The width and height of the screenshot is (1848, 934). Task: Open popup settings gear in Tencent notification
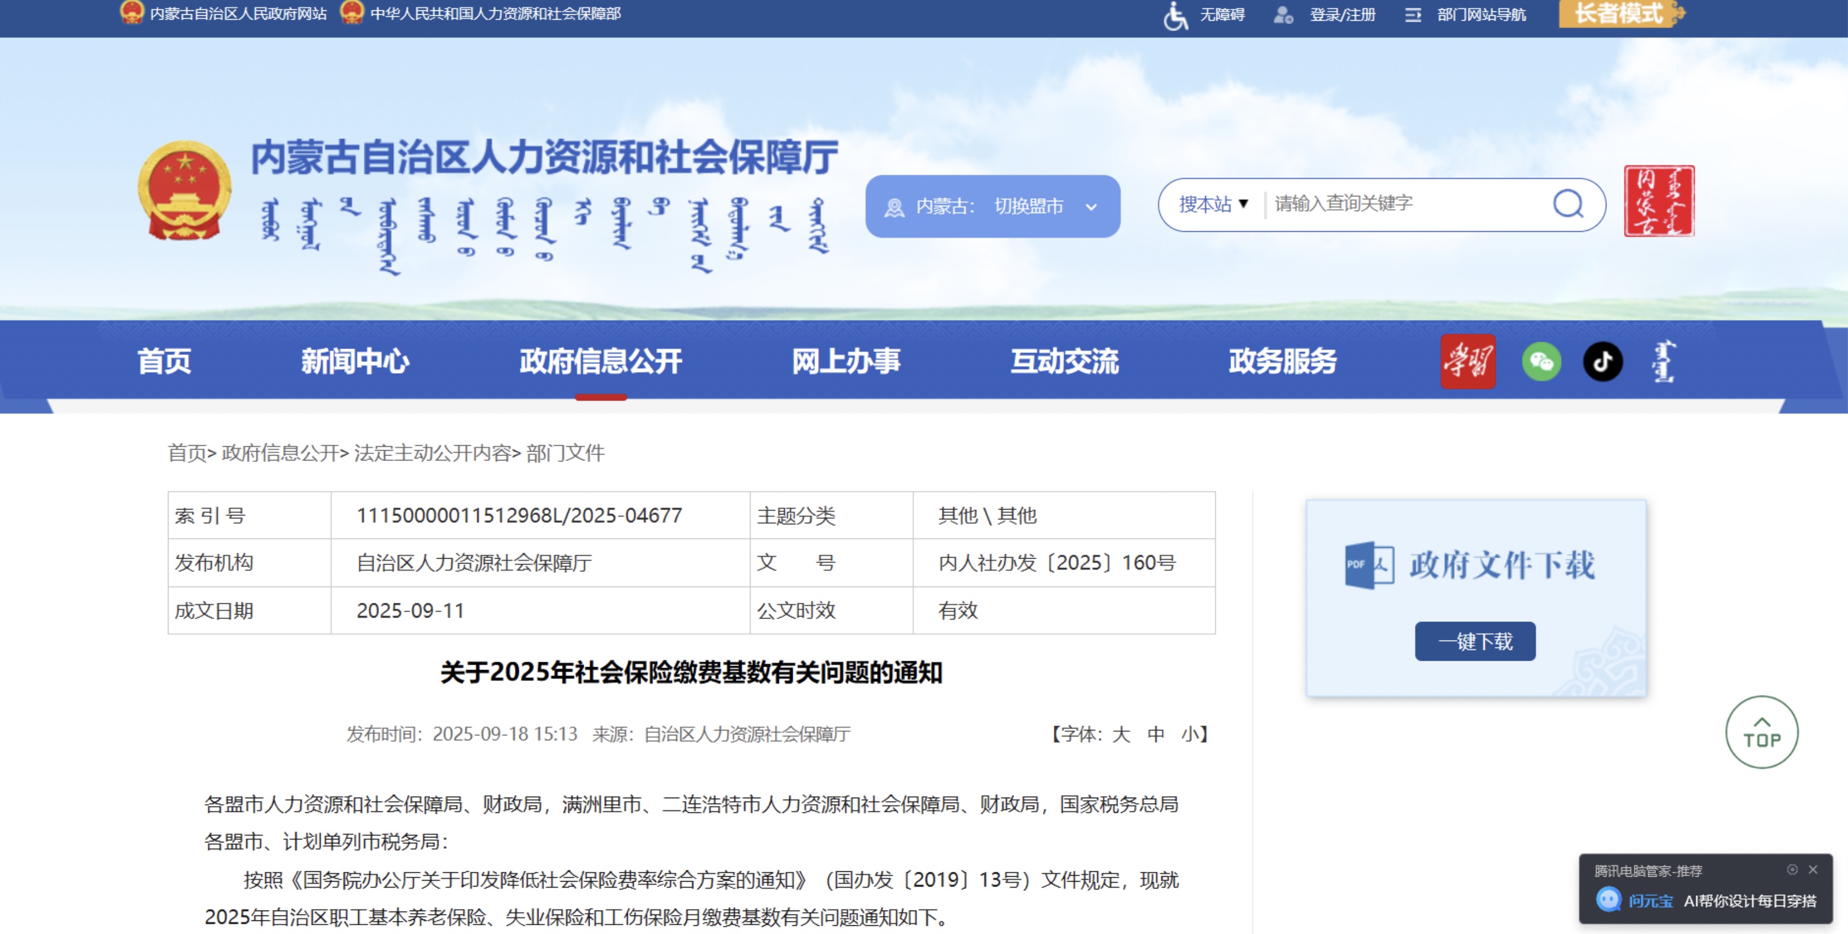(1792, 870)
